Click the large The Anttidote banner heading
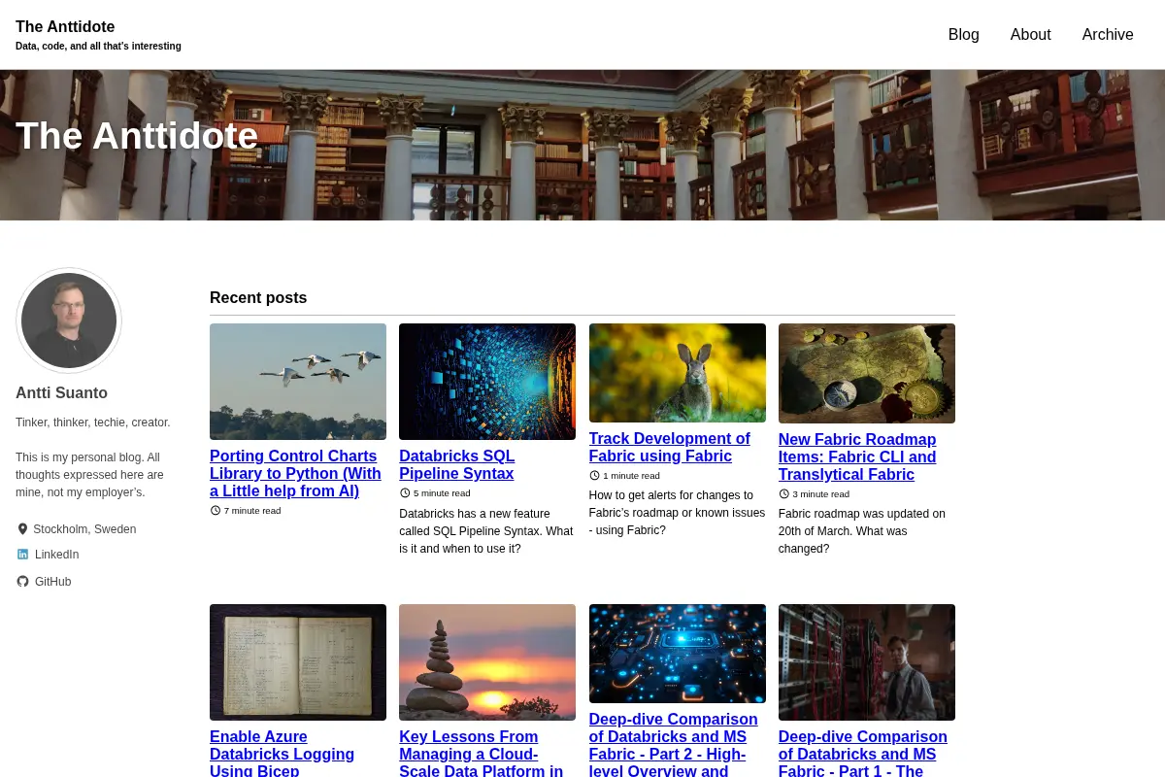This screenshot has height=777, width=1165. point(137,135)
